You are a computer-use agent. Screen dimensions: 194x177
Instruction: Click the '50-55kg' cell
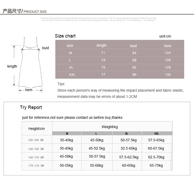[x=66, y=165]
